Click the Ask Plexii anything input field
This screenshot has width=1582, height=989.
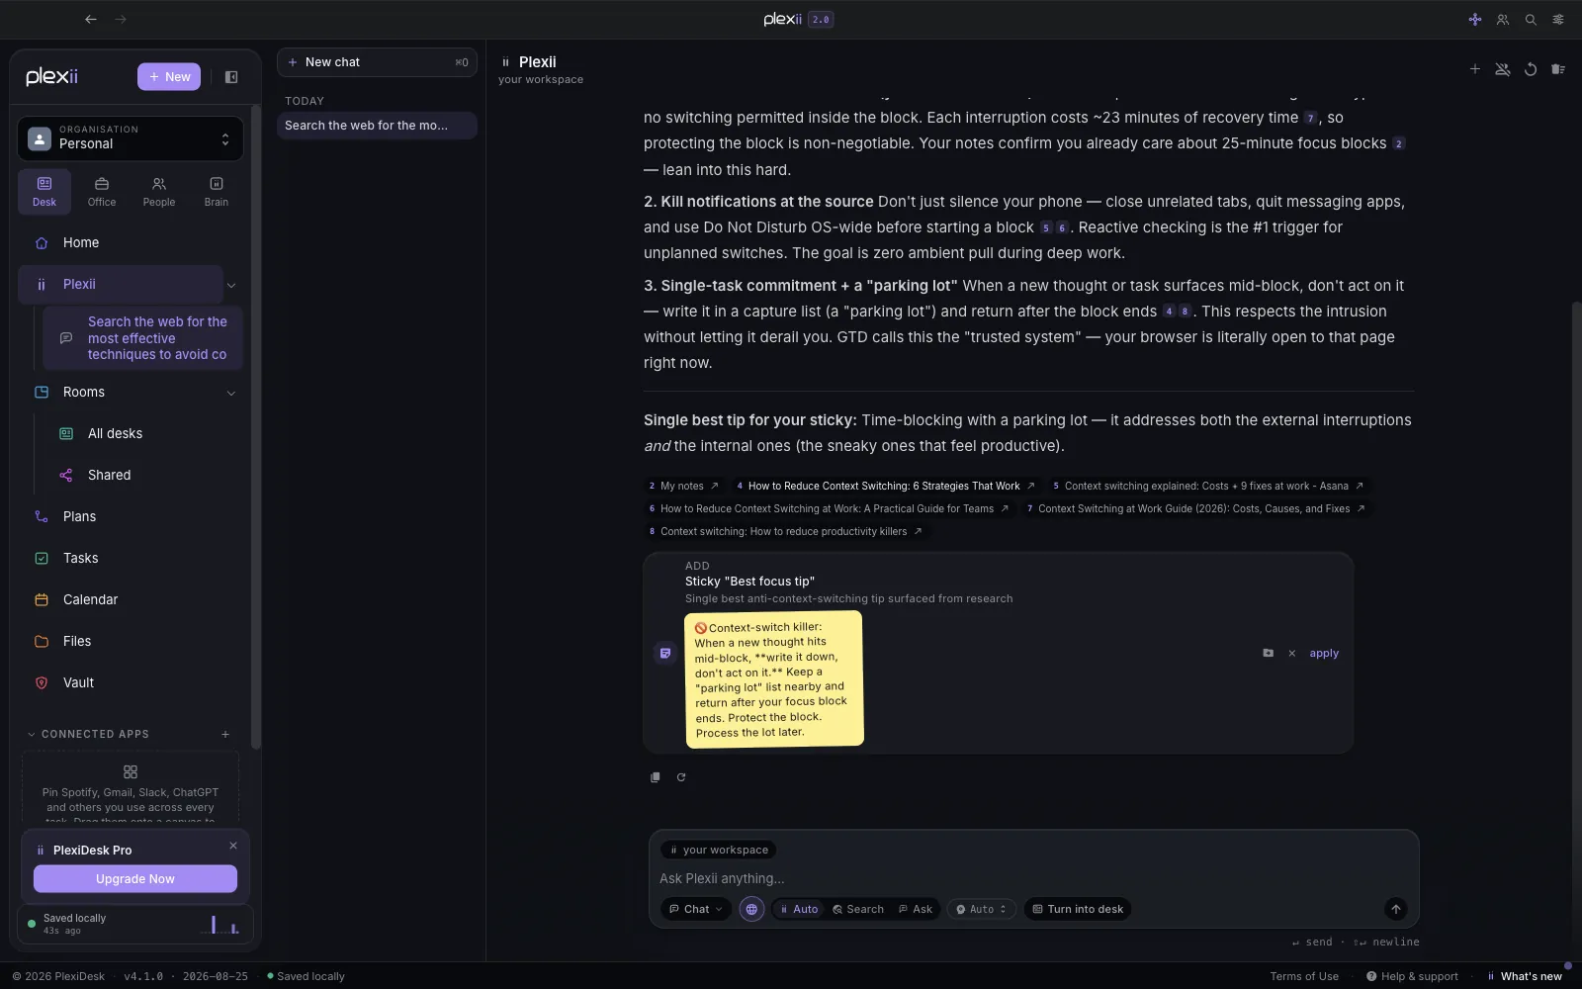click(1033, 878)
